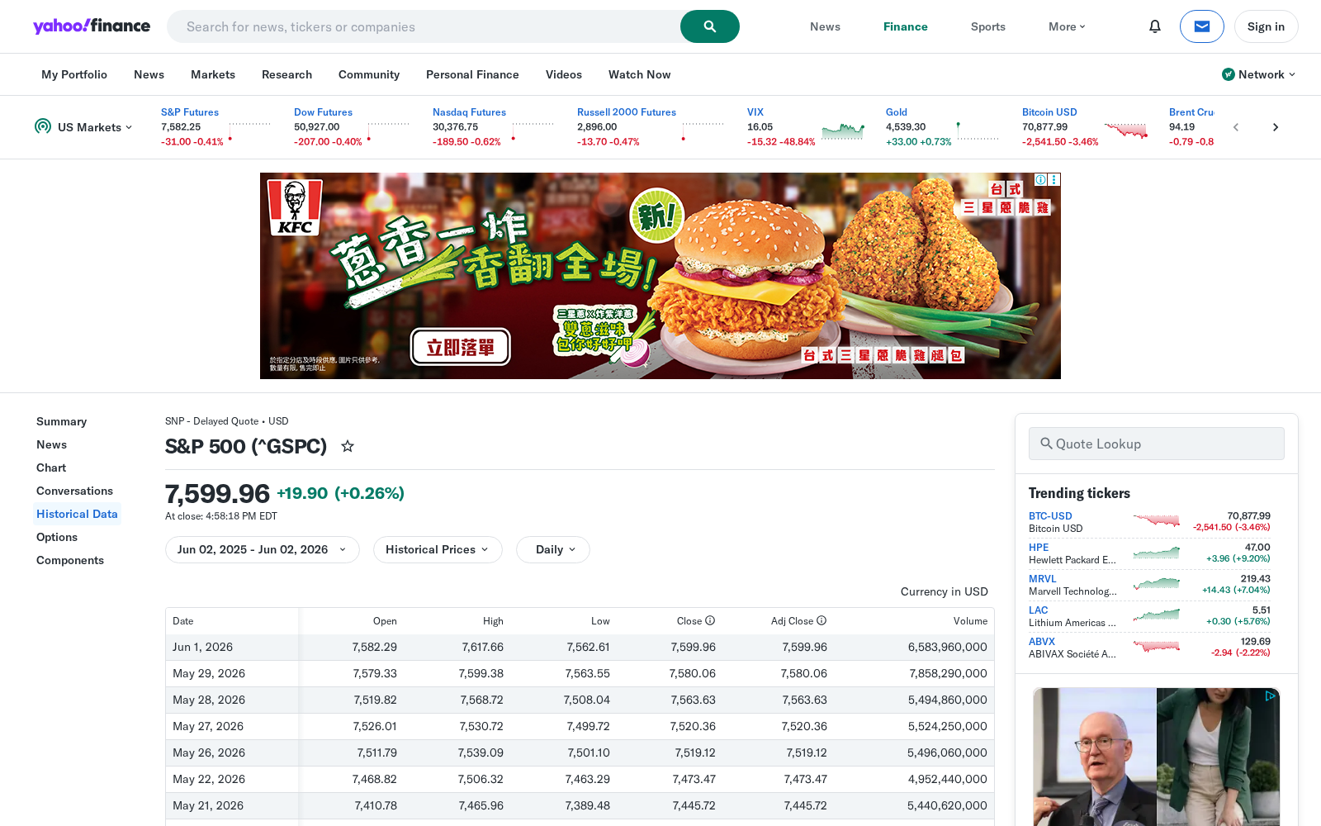Click the ad info icon on KFC banner
The height and width of the screenshot is (826, 1321).
[1041, 179]
